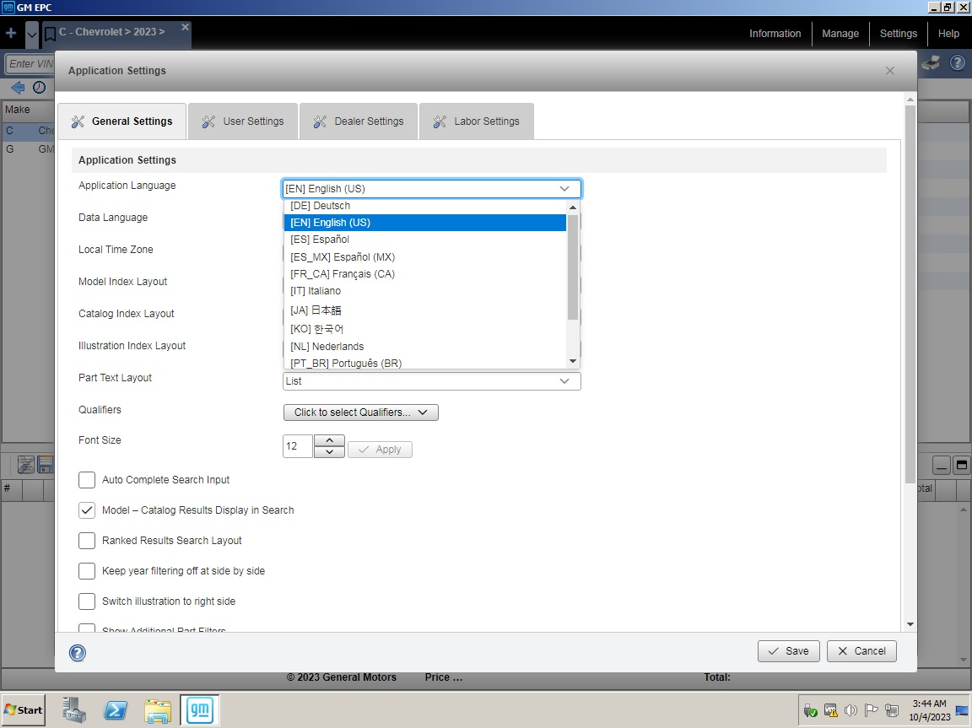Open the Help menu

coord(948,34)
